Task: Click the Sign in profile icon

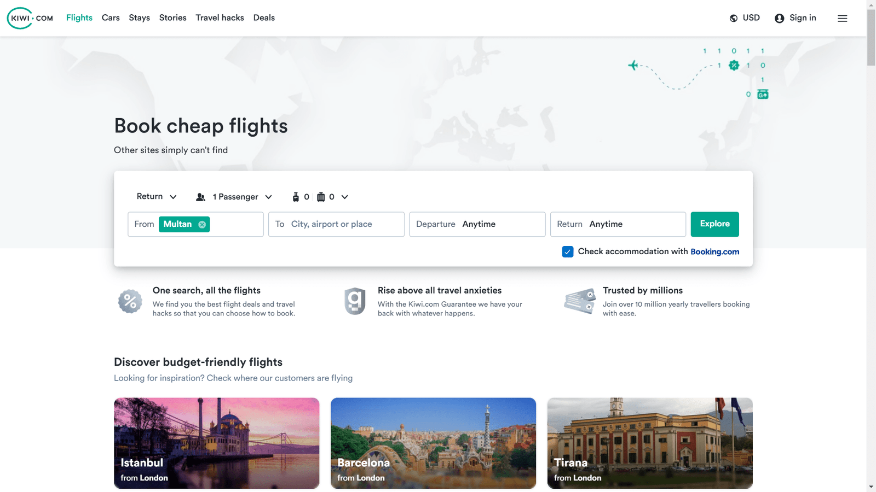Action: 779,18
